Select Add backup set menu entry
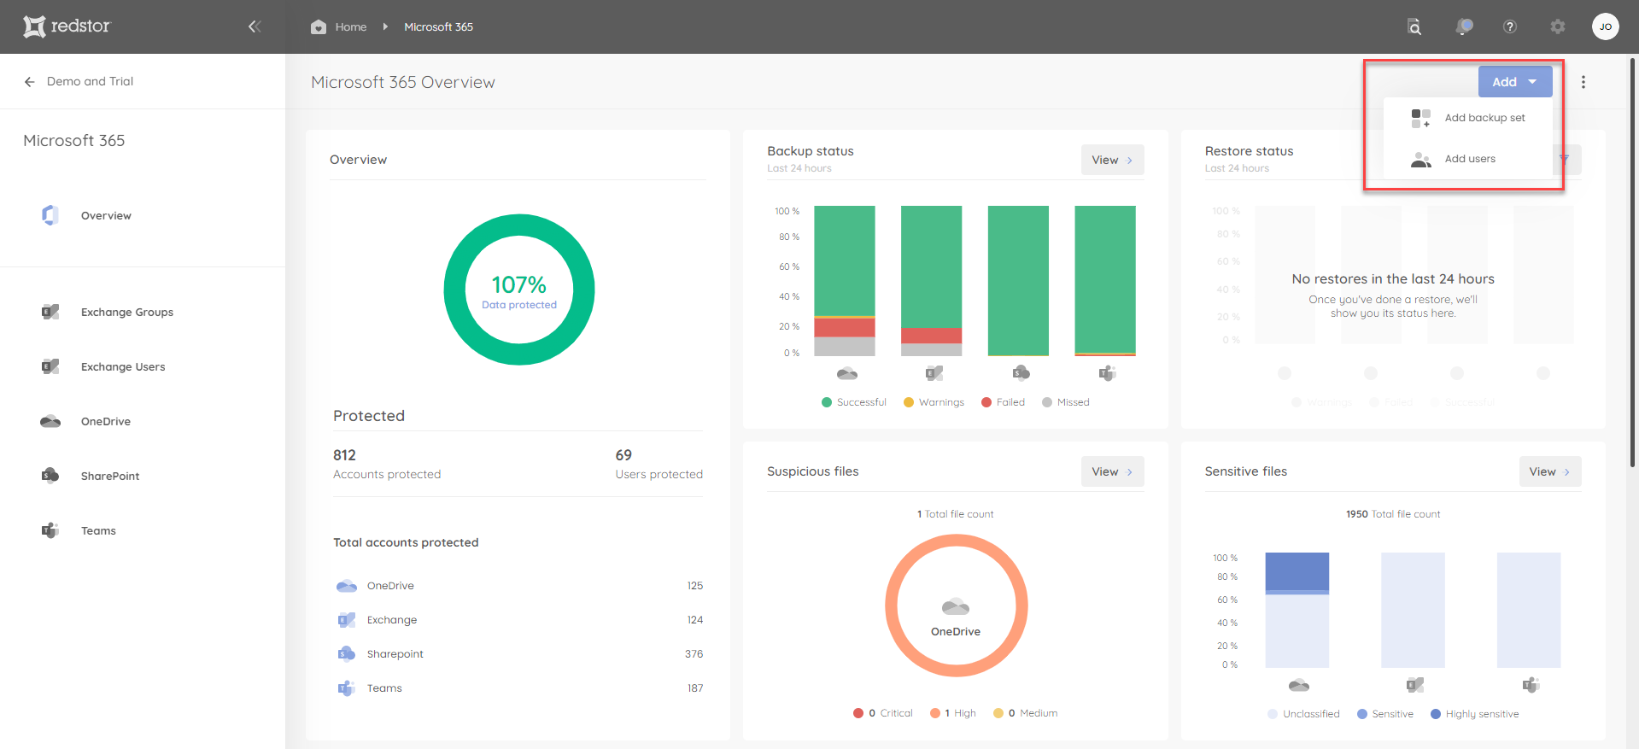 1467,118
